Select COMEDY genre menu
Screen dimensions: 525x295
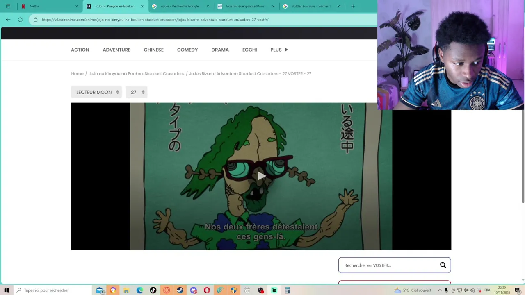click(187, 50)
